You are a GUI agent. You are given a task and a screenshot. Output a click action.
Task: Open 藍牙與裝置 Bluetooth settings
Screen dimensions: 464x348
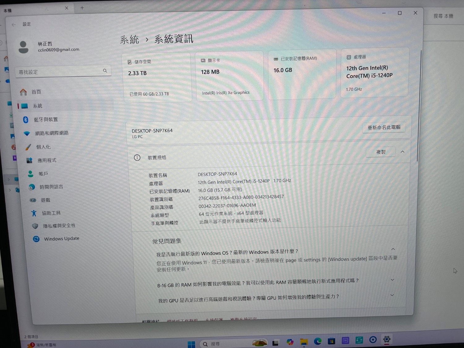pyautogui.click(x=45, y=119)
